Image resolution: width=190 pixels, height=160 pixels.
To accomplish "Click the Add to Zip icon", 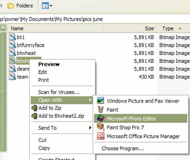I will coord(35,108).
